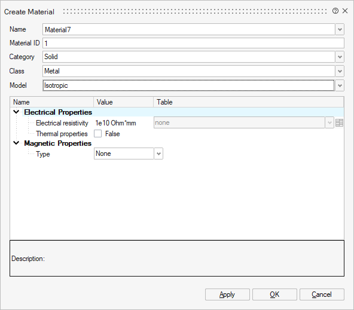Click the Material ID input field
Image resolution: width=354 pixels, height=310 pixels.
[193, 43]
